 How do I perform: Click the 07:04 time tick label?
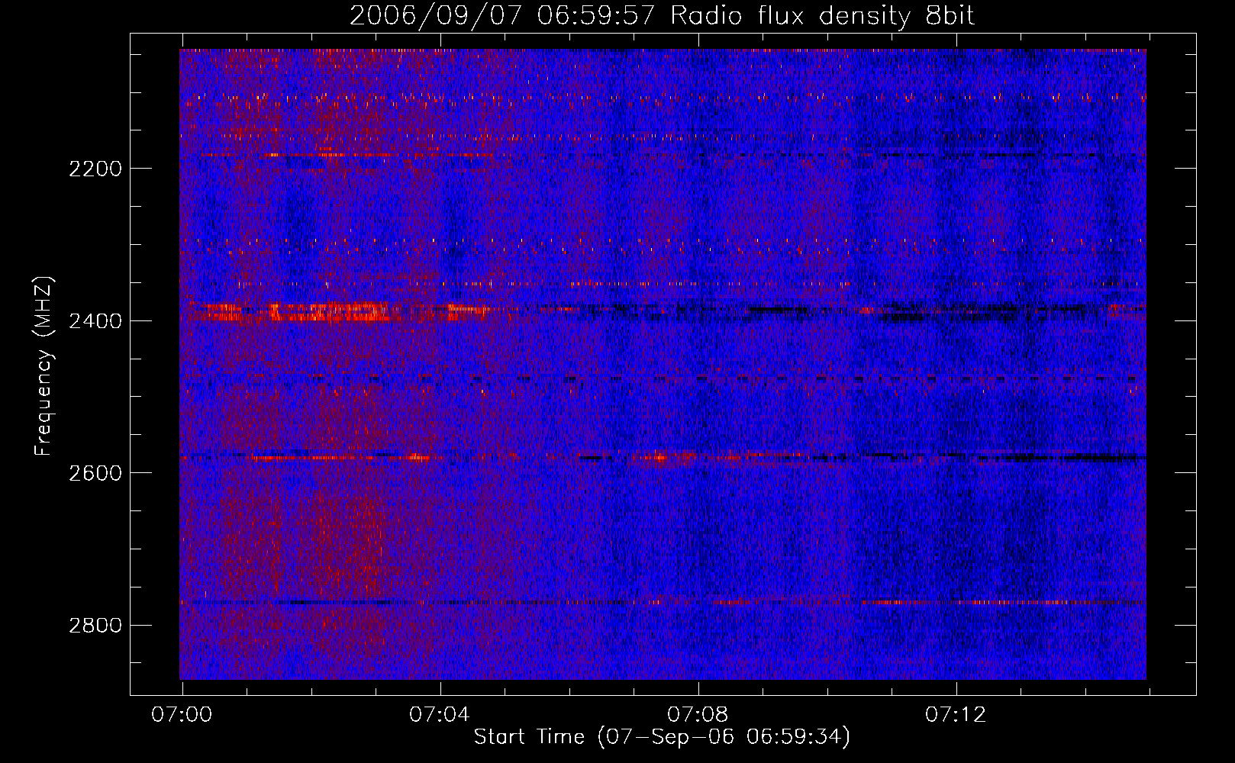pos(440,715)
